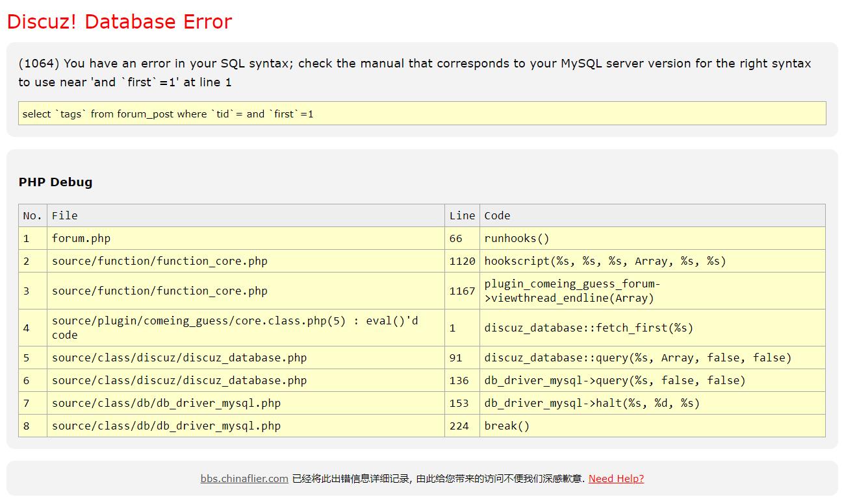Select the discuz_database::fetch_first(%s) cell
The width and height of the screenshot is (844, 497).
pyautogui.click(x=652, y=328)
